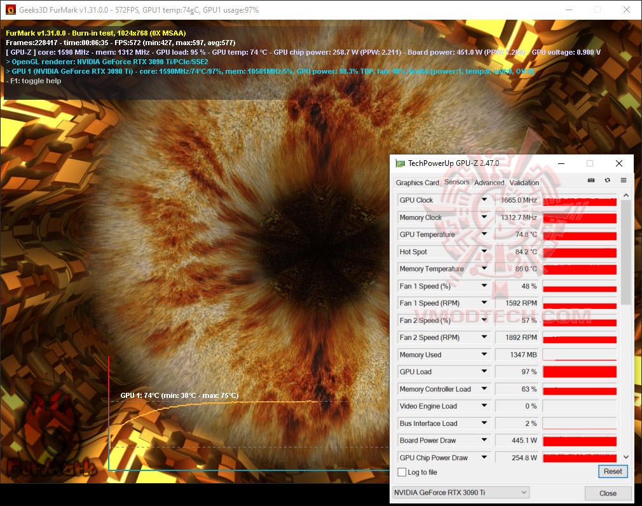Minimize the FurMark window
Image resolution: width=642 pixels, height=506 pixels.
(569, 10)
